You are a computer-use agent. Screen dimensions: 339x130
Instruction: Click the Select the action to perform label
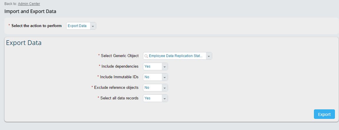(x=36, y=26)
